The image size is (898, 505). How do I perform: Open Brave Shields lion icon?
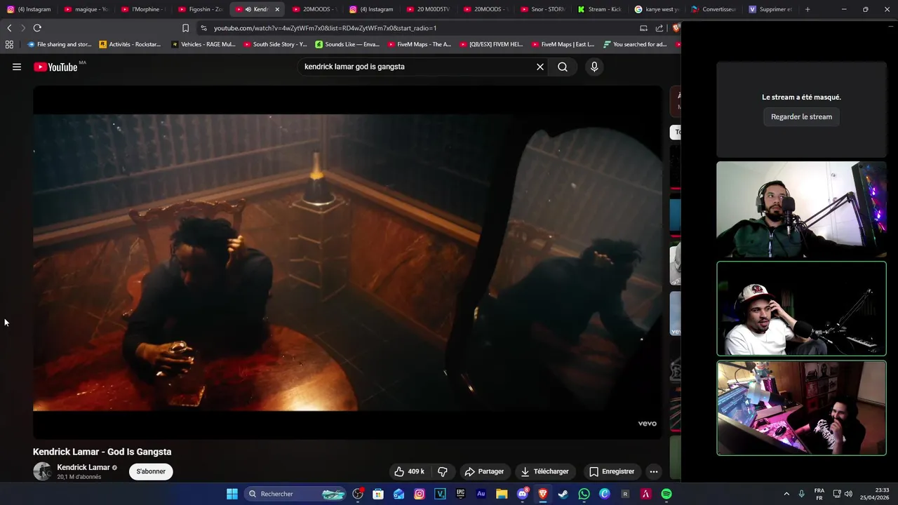(676, 28)
